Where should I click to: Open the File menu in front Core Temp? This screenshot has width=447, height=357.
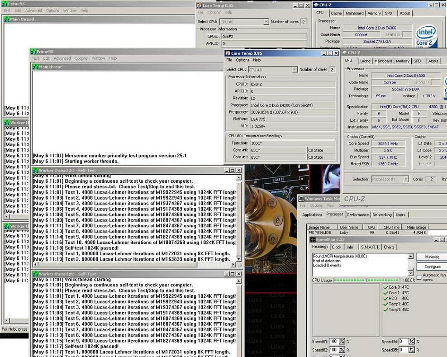[x=229, y=60]
